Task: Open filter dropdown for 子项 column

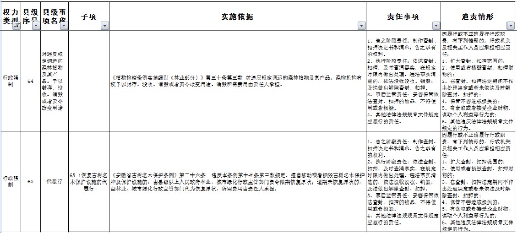Action: 104,26
